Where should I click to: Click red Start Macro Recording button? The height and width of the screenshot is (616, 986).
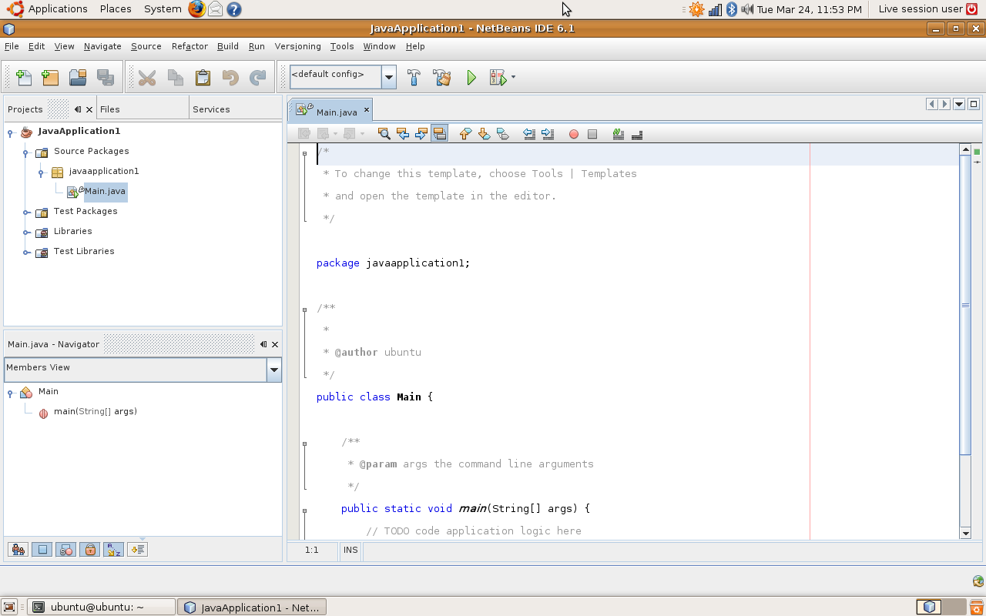click(574, 134)
